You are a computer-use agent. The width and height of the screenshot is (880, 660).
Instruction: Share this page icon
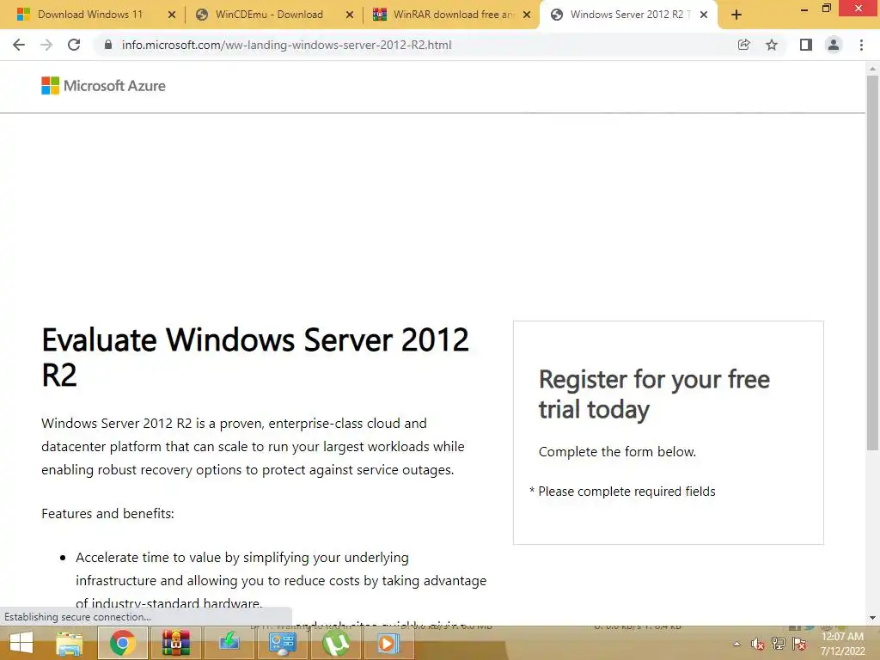click(743, 45)
